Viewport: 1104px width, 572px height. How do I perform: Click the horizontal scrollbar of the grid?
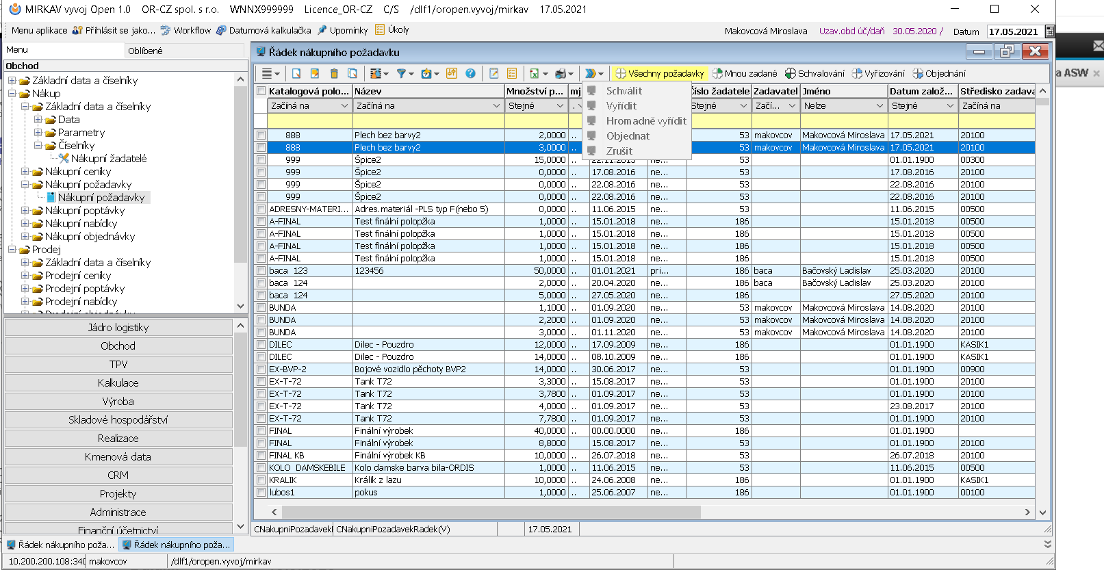491,512
